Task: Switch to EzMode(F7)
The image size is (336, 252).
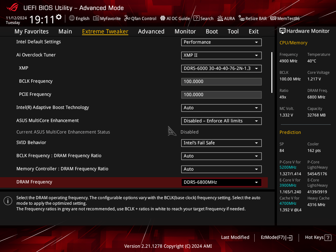Action: click(276, 238)
